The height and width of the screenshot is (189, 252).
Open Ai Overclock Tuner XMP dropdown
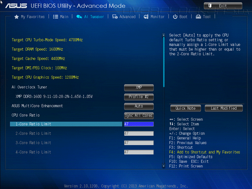(x=139, y=87)
